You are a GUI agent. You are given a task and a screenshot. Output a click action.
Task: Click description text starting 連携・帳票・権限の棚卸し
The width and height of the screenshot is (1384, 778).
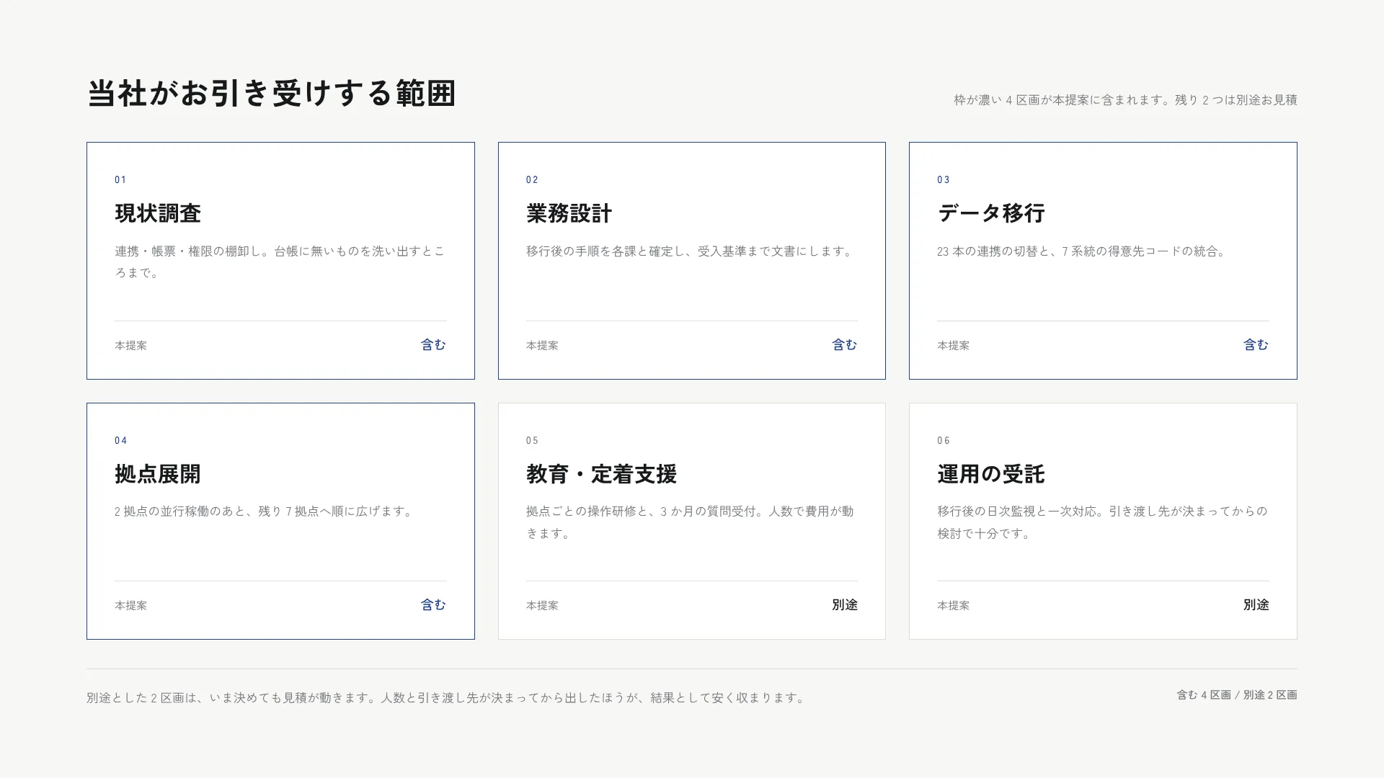pyautogui.click(x=280, y=261)
